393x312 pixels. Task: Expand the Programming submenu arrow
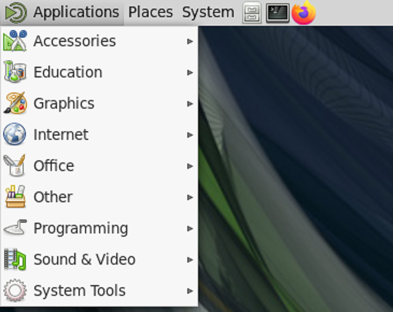coord(190,229)
